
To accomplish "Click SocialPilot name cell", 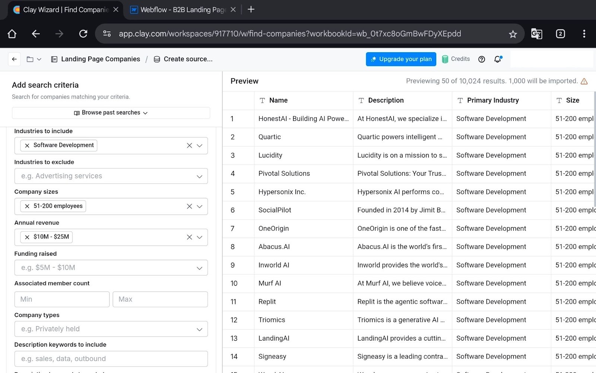I will (x=304, y=210).
